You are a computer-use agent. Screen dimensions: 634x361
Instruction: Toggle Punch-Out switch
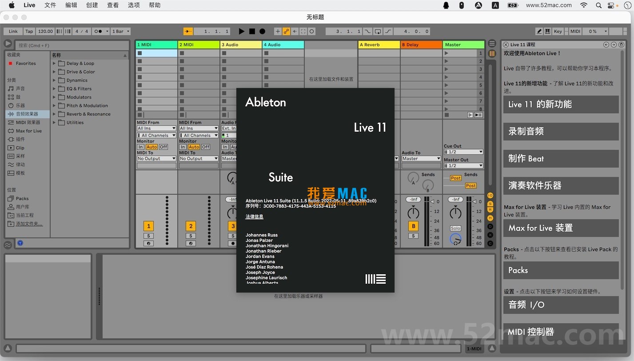(388, 32)
